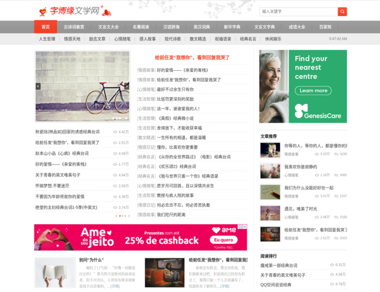Click the orange search magnifier button

(342, 12)
